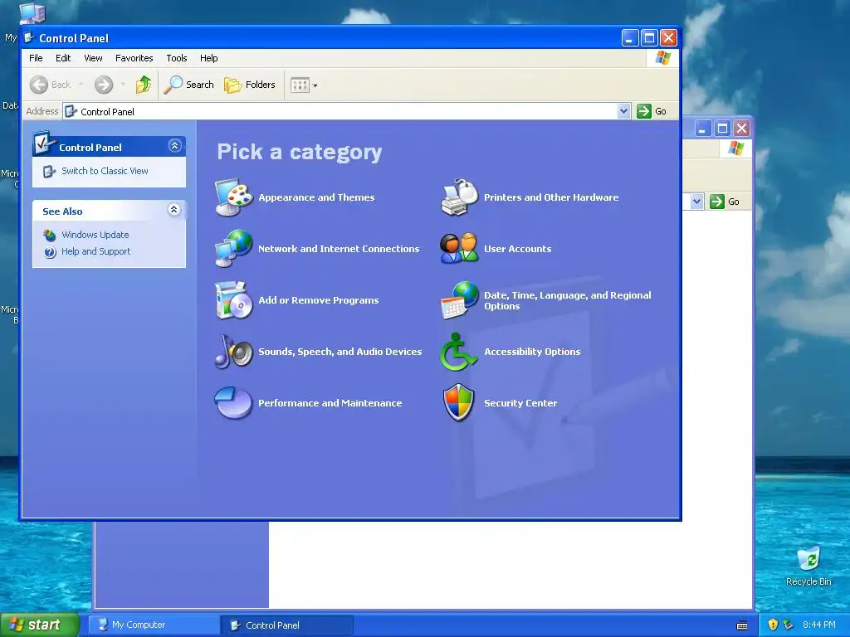Open Windows Update link
The image size is (850, 637).
pos(95,235)
